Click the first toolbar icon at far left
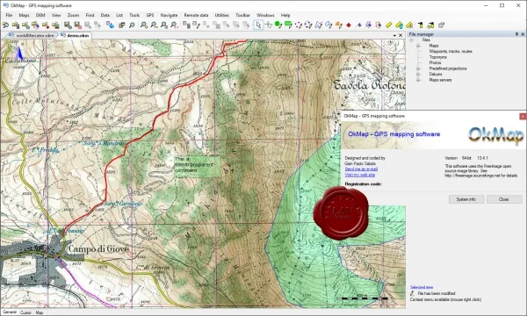The height and width of the screenshot is (316, 527). pos(5,25)
